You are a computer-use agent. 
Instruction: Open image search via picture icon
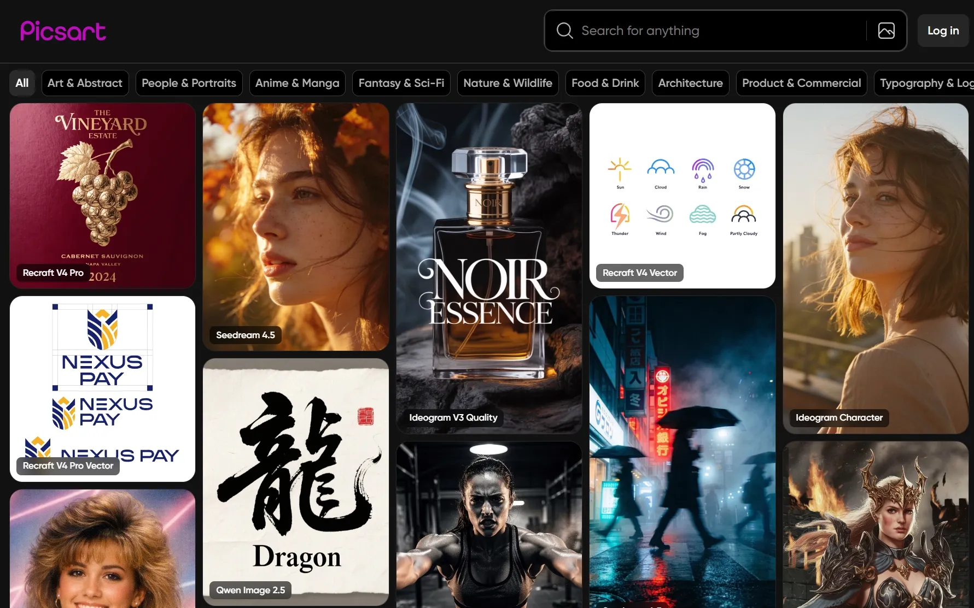tap(886, 31)
